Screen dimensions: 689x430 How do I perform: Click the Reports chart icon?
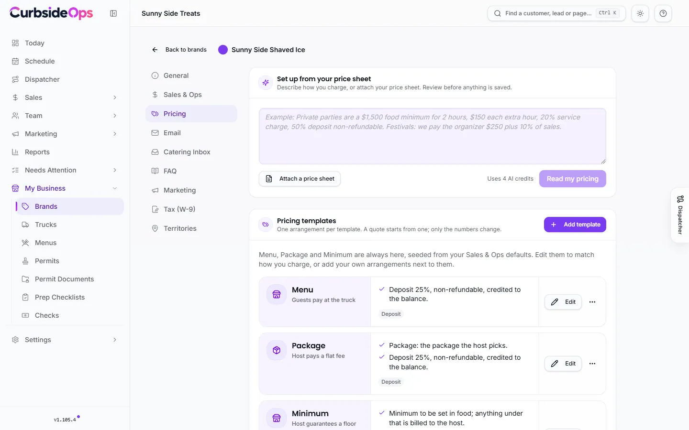[x=15, y=152]
